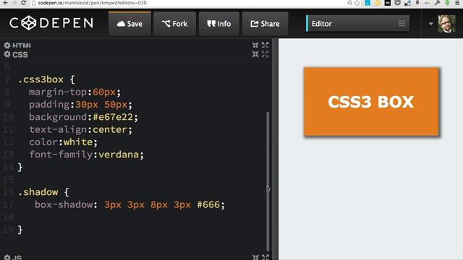
Task: Click the .shadow selector text
Action: click(x=38, y=192)
